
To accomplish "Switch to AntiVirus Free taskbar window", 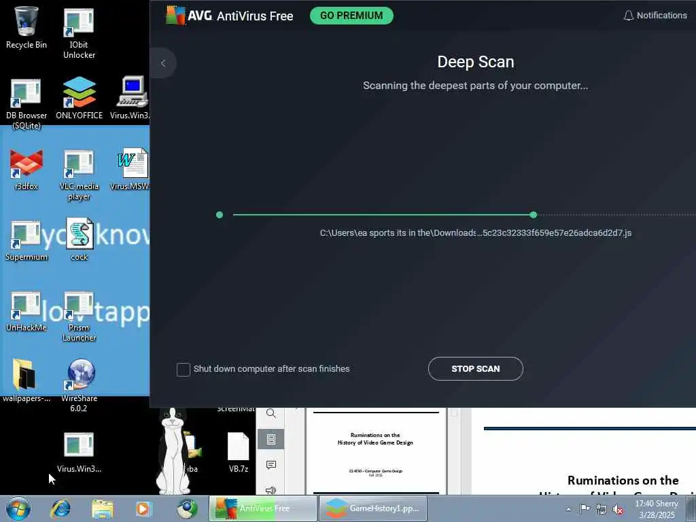I will (263, 508).
